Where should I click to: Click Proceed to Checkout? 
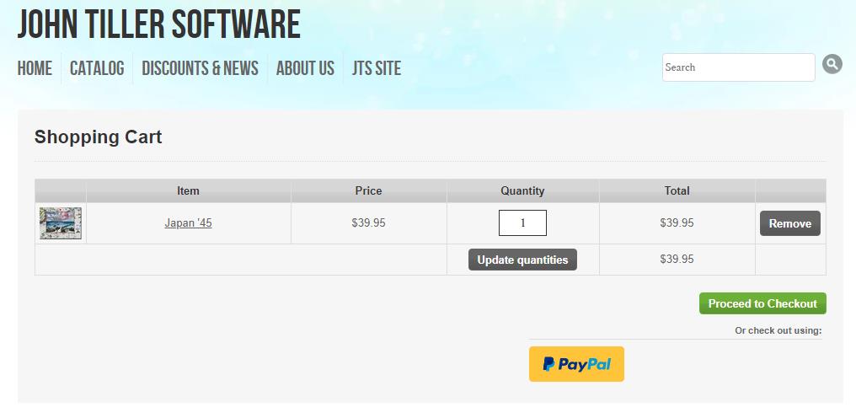762,303
